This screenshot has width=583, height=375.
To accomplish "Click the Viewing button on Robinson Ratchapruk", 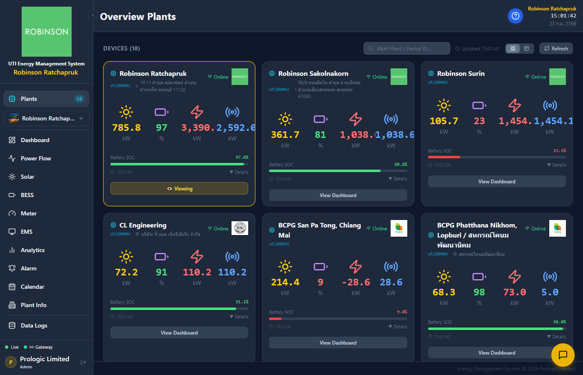I will click(x=179, y=189).
